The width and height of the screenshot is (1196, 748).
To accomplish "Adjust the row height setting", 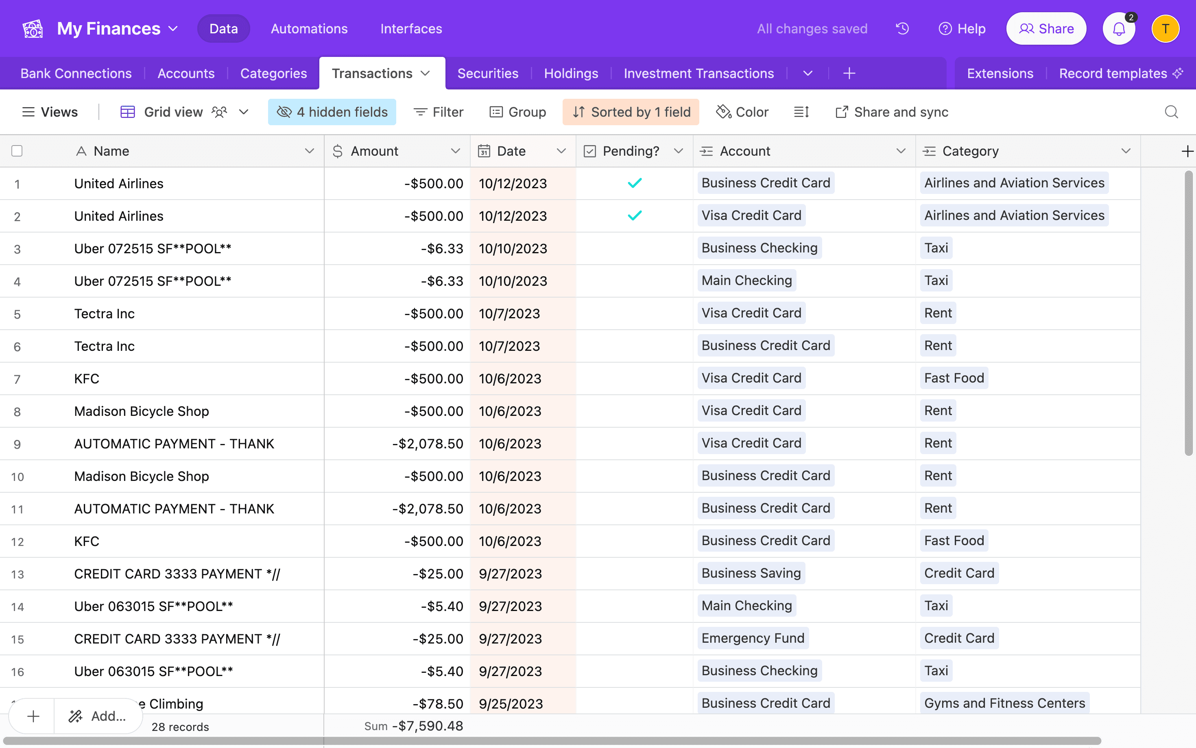I will (801, 112).
